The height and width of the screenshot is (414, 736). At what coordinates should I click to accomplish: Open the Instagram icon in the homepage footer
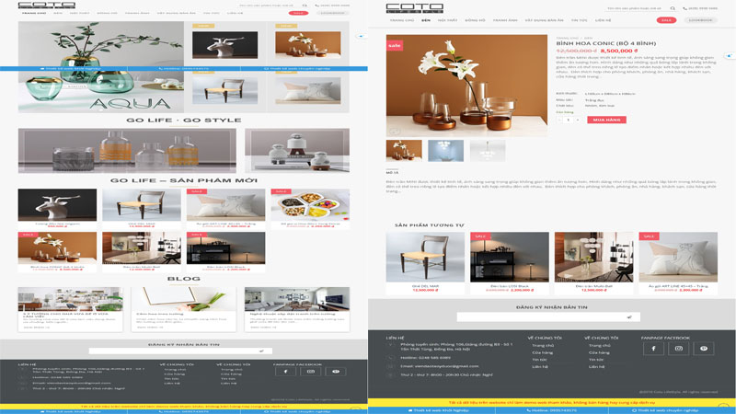(x=310, y=372)
